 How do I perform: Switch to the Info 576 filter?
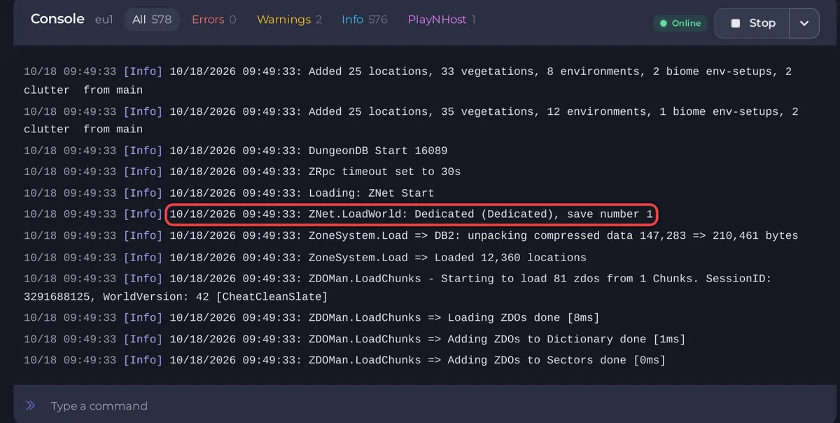(364, 20)
